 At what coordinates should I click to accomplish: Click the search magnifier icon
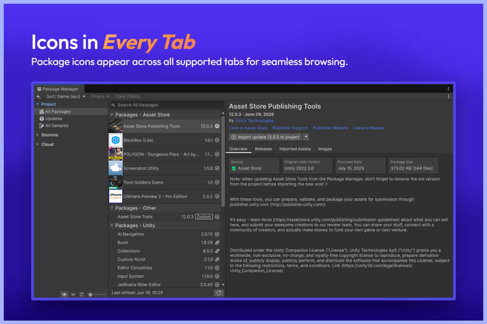point(113,105)
